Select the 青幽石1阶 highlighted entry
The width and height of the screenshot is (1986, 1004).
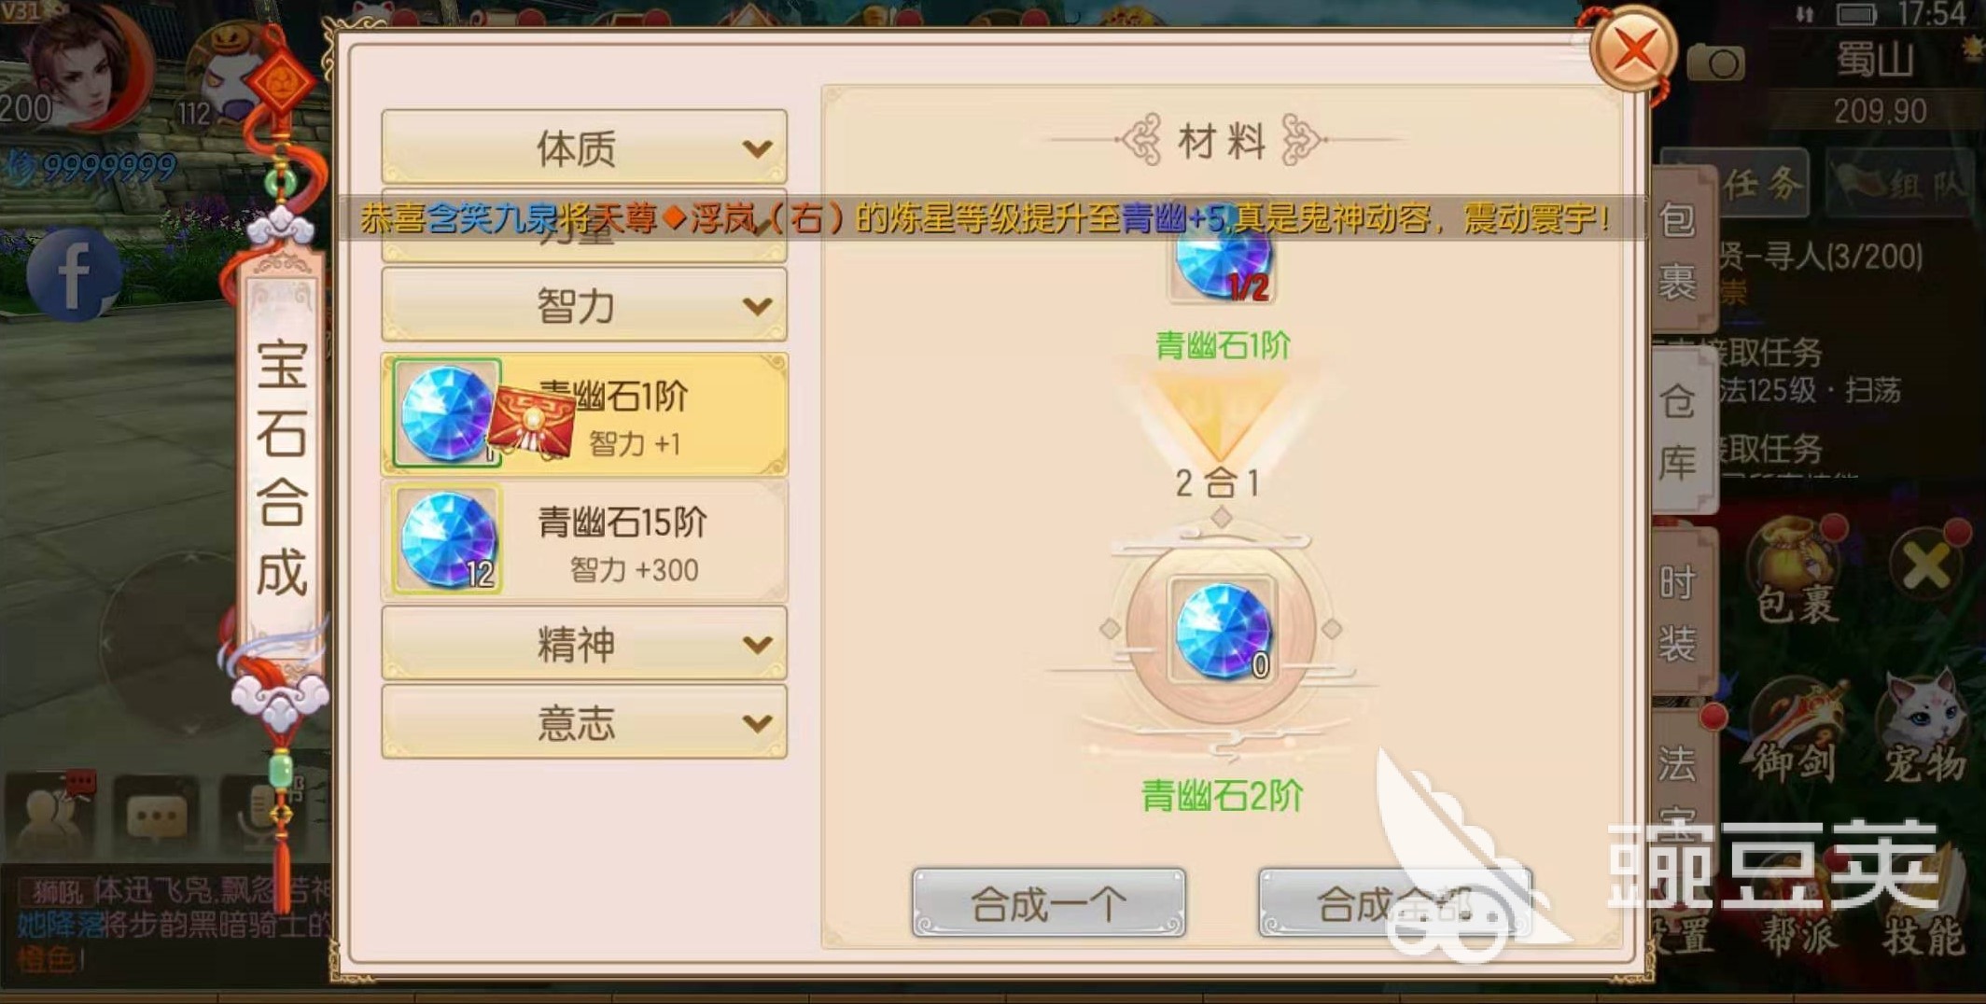click(x=584, y=414)
